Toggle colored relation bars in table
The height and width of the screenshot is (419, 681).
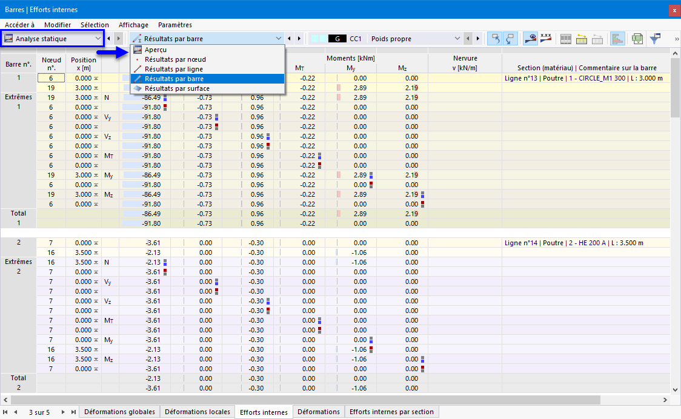(x=617, y=39)
